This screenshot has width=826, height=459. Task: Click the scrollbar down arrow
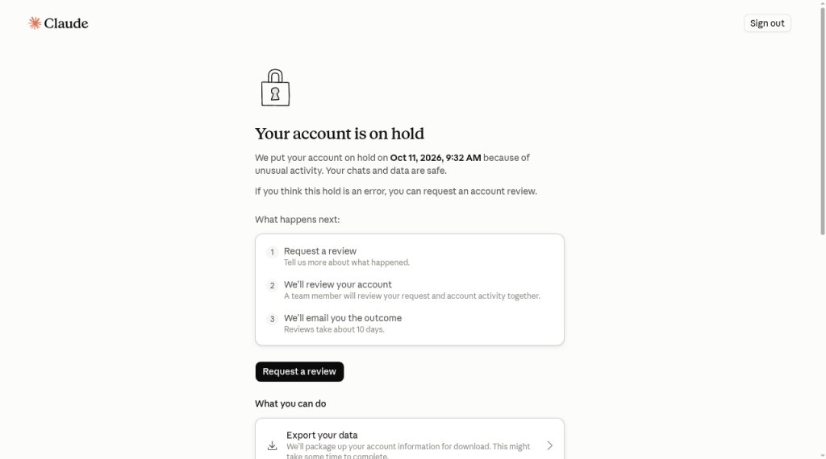(x=822, y=456)
